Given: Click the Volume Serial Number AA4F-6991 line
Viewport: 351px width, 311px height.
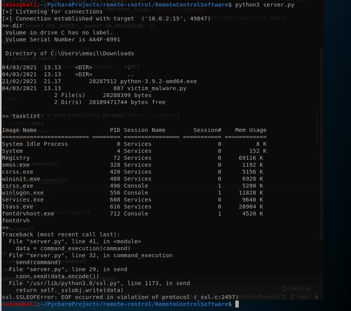Looking at the screenshot, I should click(63, 39).
